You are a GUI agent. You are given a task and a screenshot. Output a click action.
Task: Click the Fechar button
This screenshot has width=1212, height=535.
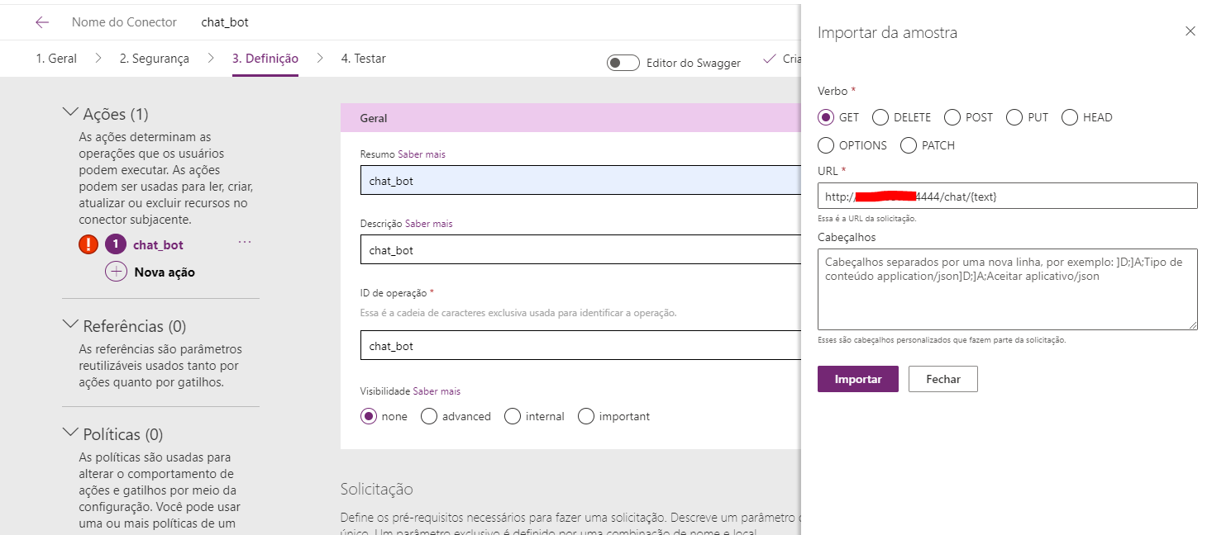[942, 378]
